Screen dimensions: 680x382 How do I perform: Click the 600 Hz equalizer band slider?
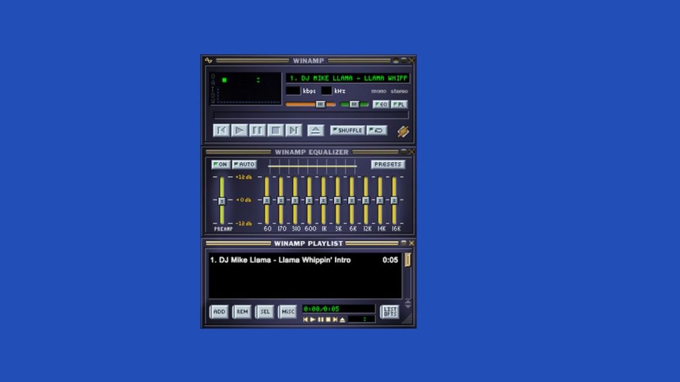pyautogui.click(x=309, y=201)
